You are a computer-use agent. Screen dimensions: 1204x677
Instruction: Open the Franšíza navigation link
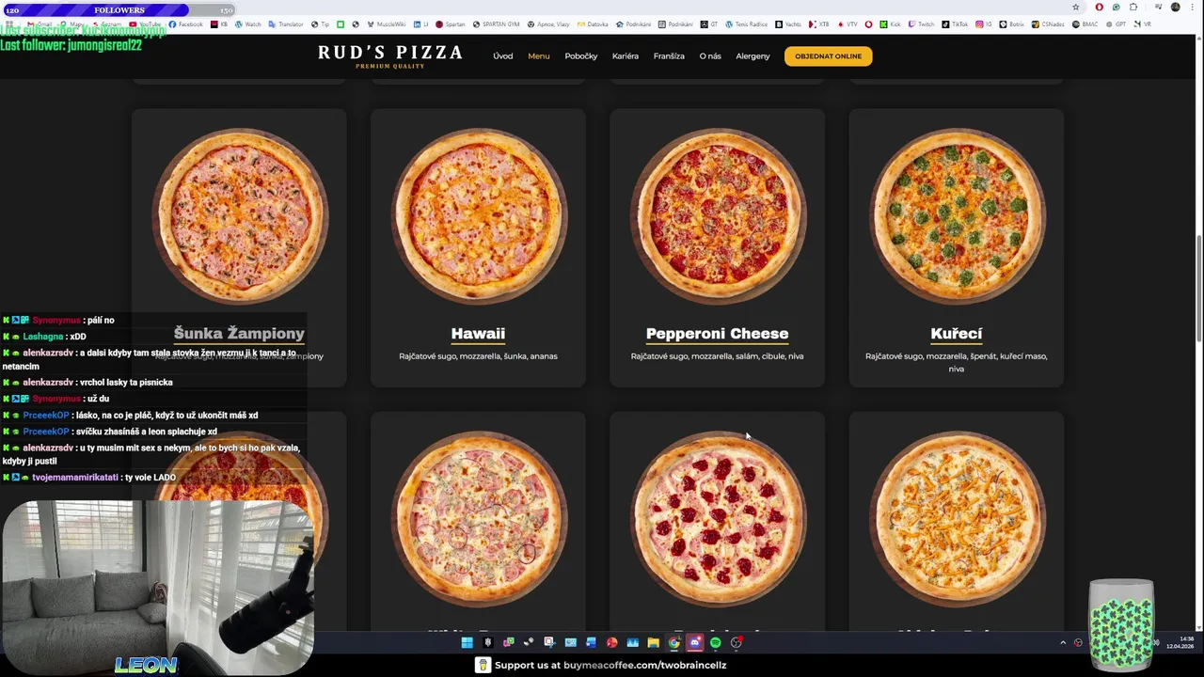click(669, 56)
